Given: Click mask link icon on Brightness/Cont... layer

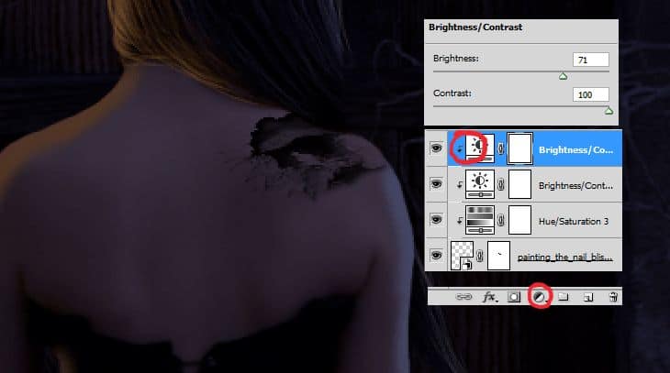Looking at the screenshot, I should (x=501, y=184).
